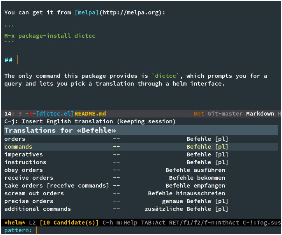Click line number '14' in mode line
Image resolution: width=282 pixels, height=235 pixels.
pos(8,114)
